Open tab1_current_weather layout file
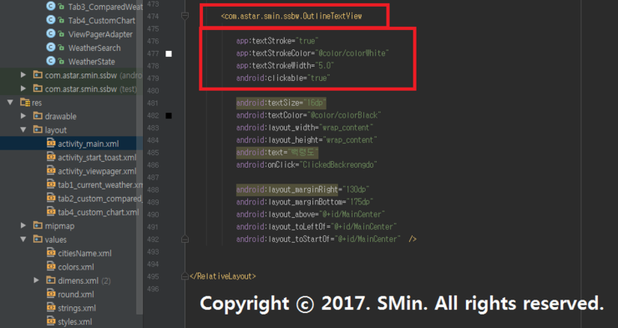 (x=100, y=184)
